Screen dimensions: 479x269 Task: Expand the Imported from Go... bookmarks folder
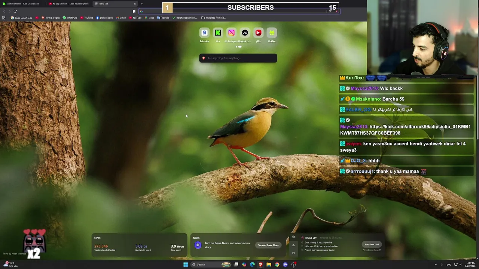(213, 18)
